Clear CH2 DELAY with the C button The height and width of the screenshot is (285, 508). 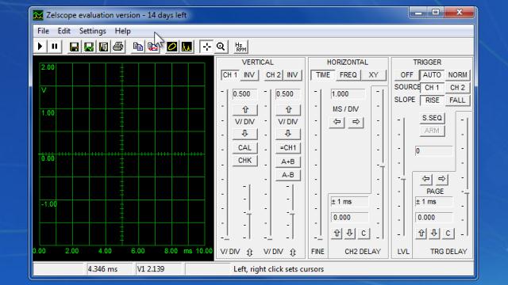tap(364, 234)
